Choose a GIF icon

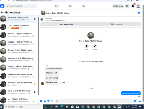(52, 101)
